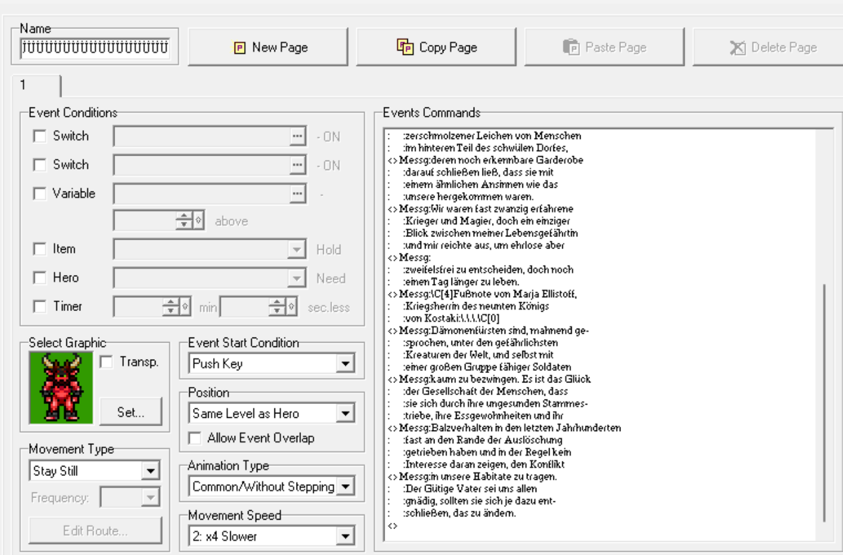Enable the first Switch condition checkbox
Viewport: 843px width, 555px height.
coord(40,137)
